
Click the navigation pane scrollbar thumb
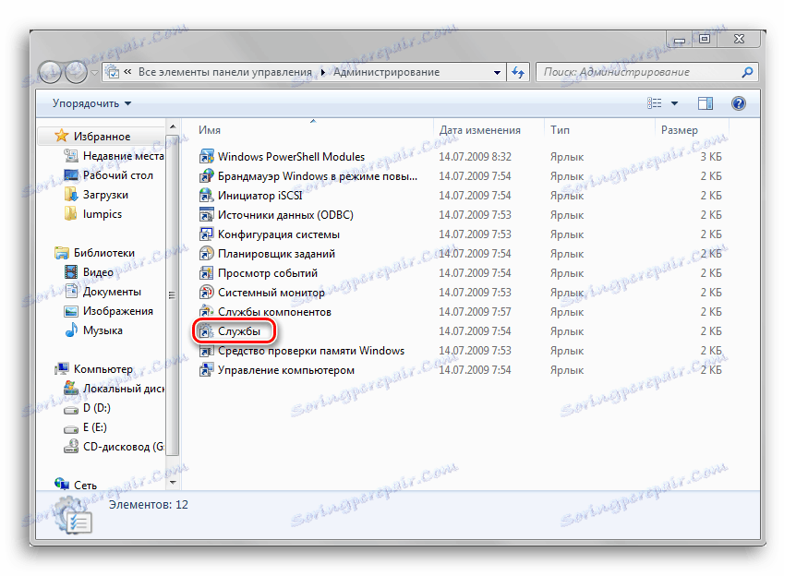(x=173, y=294)
